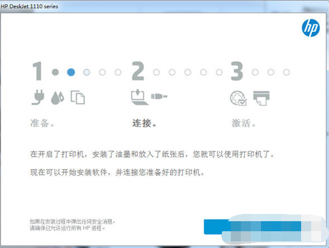Click the large step 3 number
This screenshot has height=248, width=329.
237,71
